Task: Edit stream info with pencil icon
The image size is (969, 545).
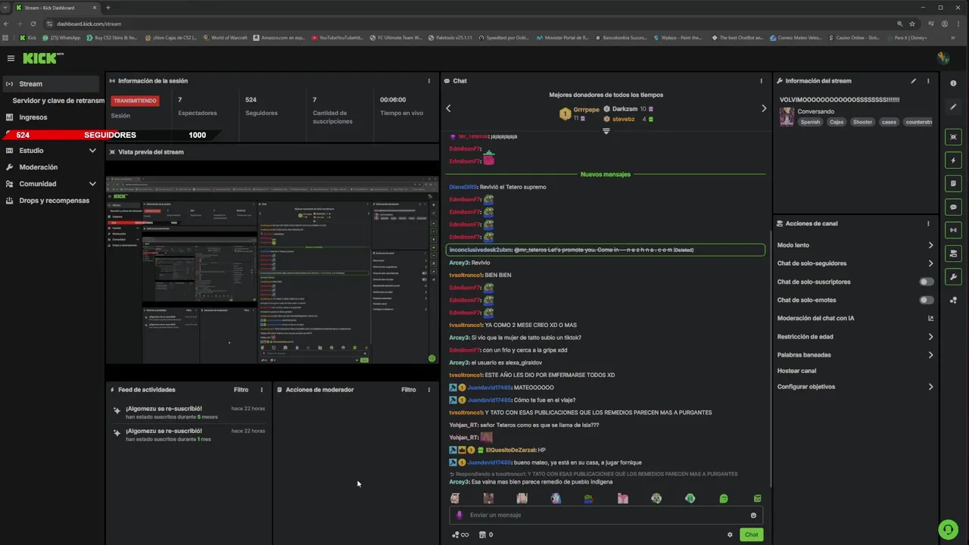Action: 913,81
